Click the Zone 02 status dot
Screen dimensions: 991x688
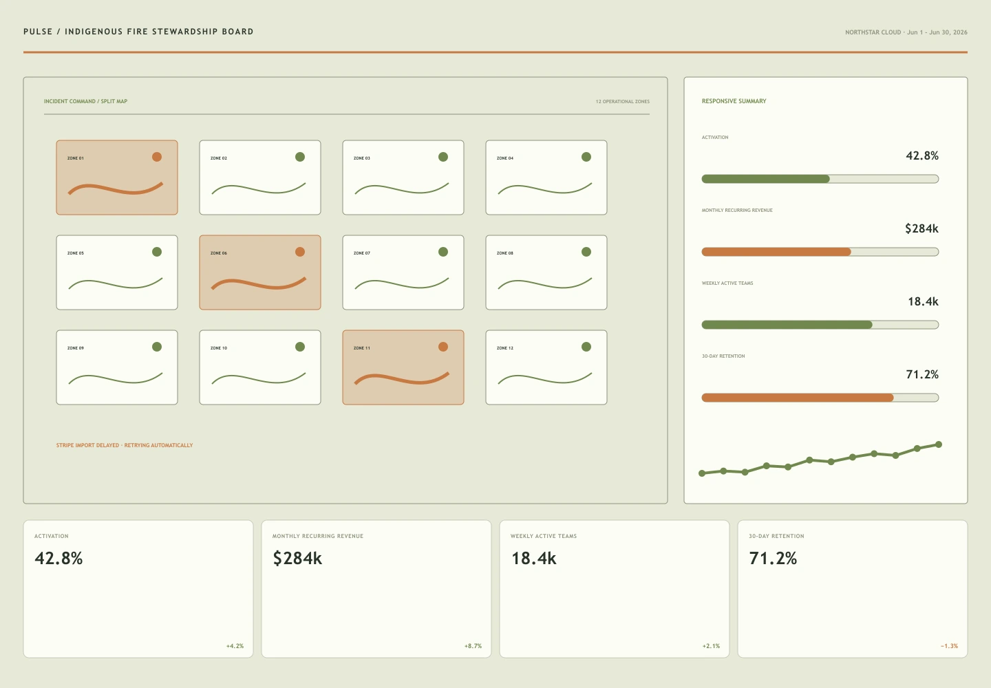coord(300,157)
